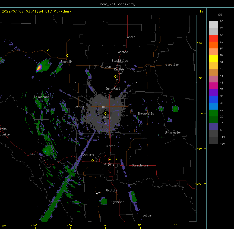
Task: Click the yellow v marker northeast of Calgary
Action: pos(116,159)
